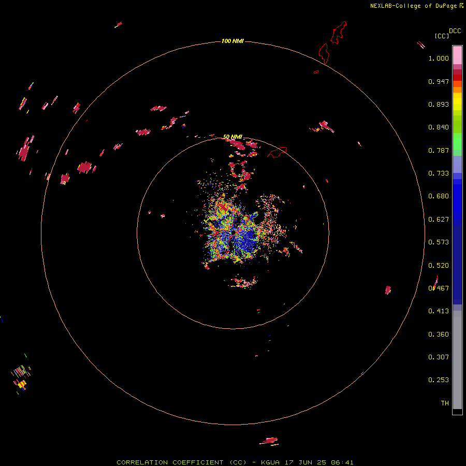Click the 0.680 scale value
Screen dimensions: 466x466
click(439, 196)
